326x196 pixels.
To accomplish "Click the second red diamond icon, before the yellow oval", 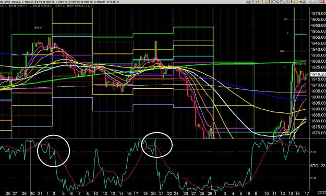I will click(x=291, y=2).
